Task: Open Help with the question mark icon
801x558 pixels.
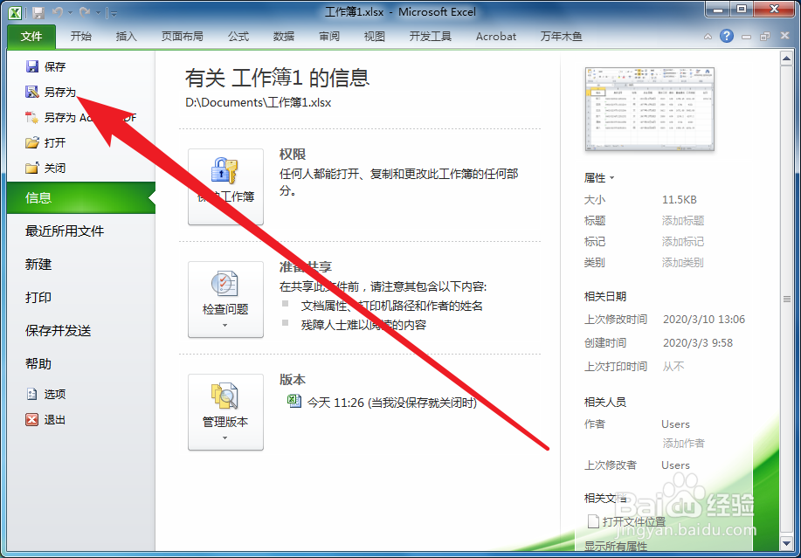Action: (728, 36)
